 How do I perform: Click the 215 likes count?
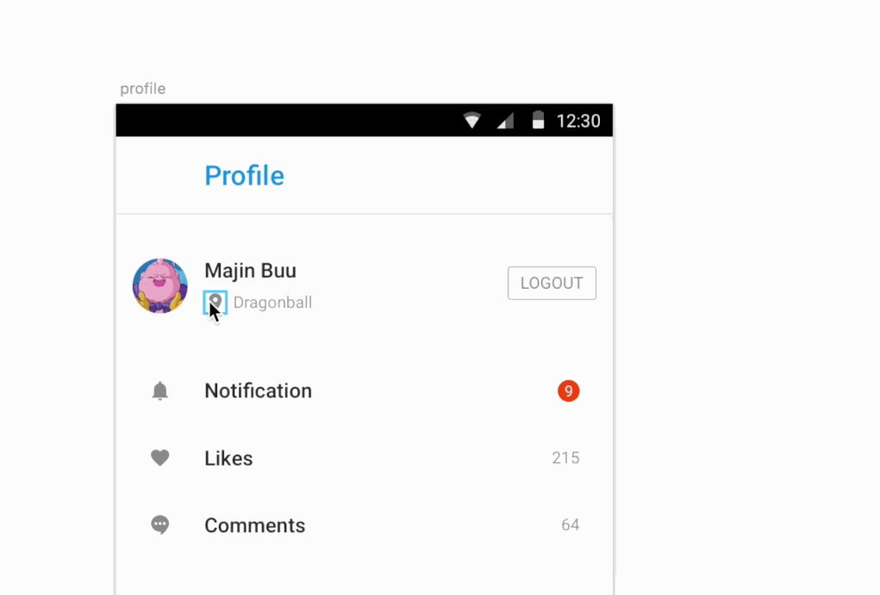(x=565, y=458)
